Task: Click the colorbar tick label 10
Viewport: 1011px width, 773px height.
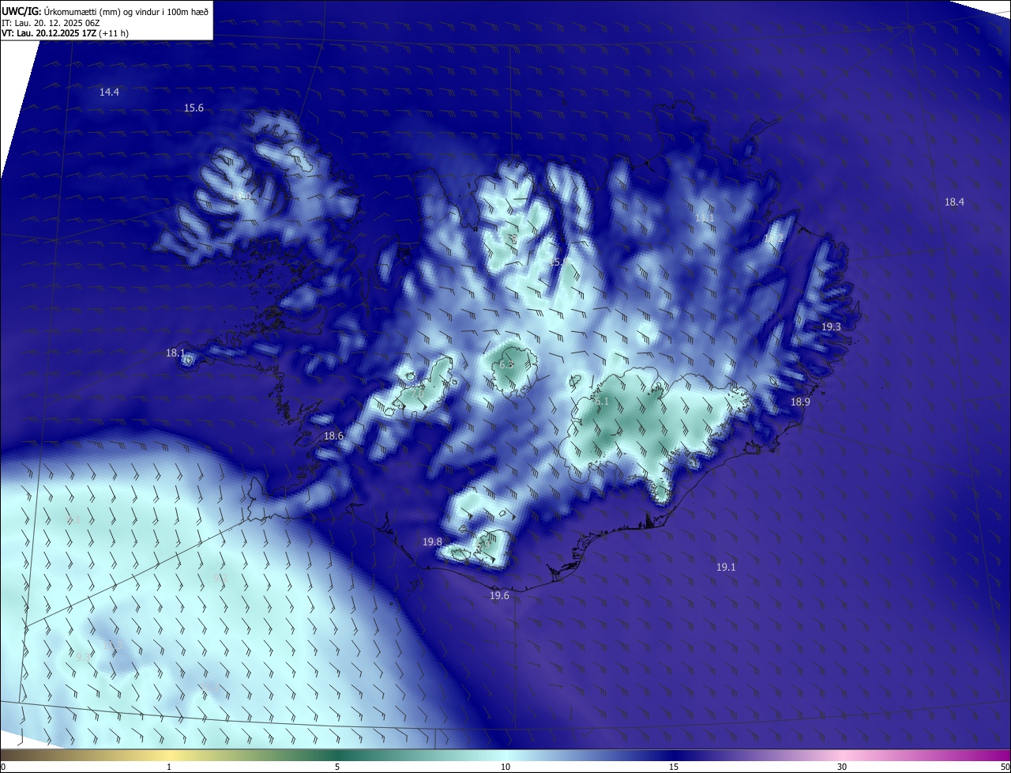Action: 505,767
